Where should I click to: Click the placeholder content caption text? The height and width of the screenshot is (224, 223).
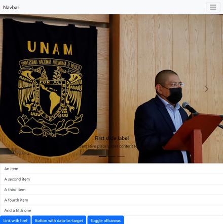point(108,146)
